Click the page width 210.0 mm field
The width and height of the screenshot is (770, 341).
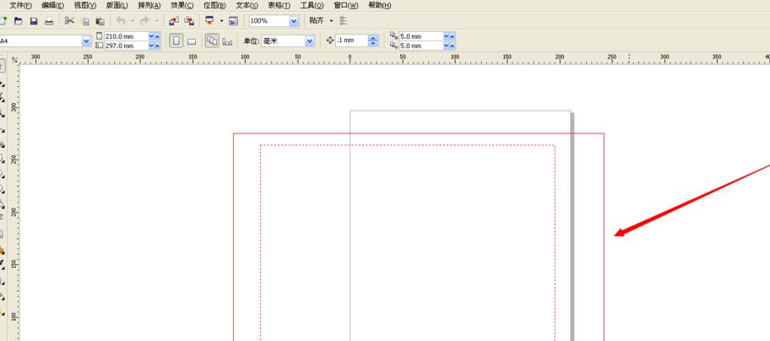click(125, 36)
